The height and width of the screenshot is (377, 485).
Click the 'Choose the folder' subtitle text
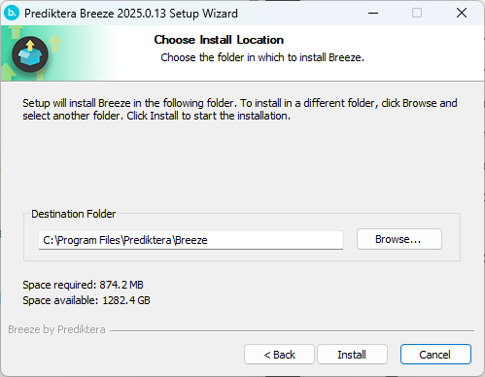click(262, 57)
